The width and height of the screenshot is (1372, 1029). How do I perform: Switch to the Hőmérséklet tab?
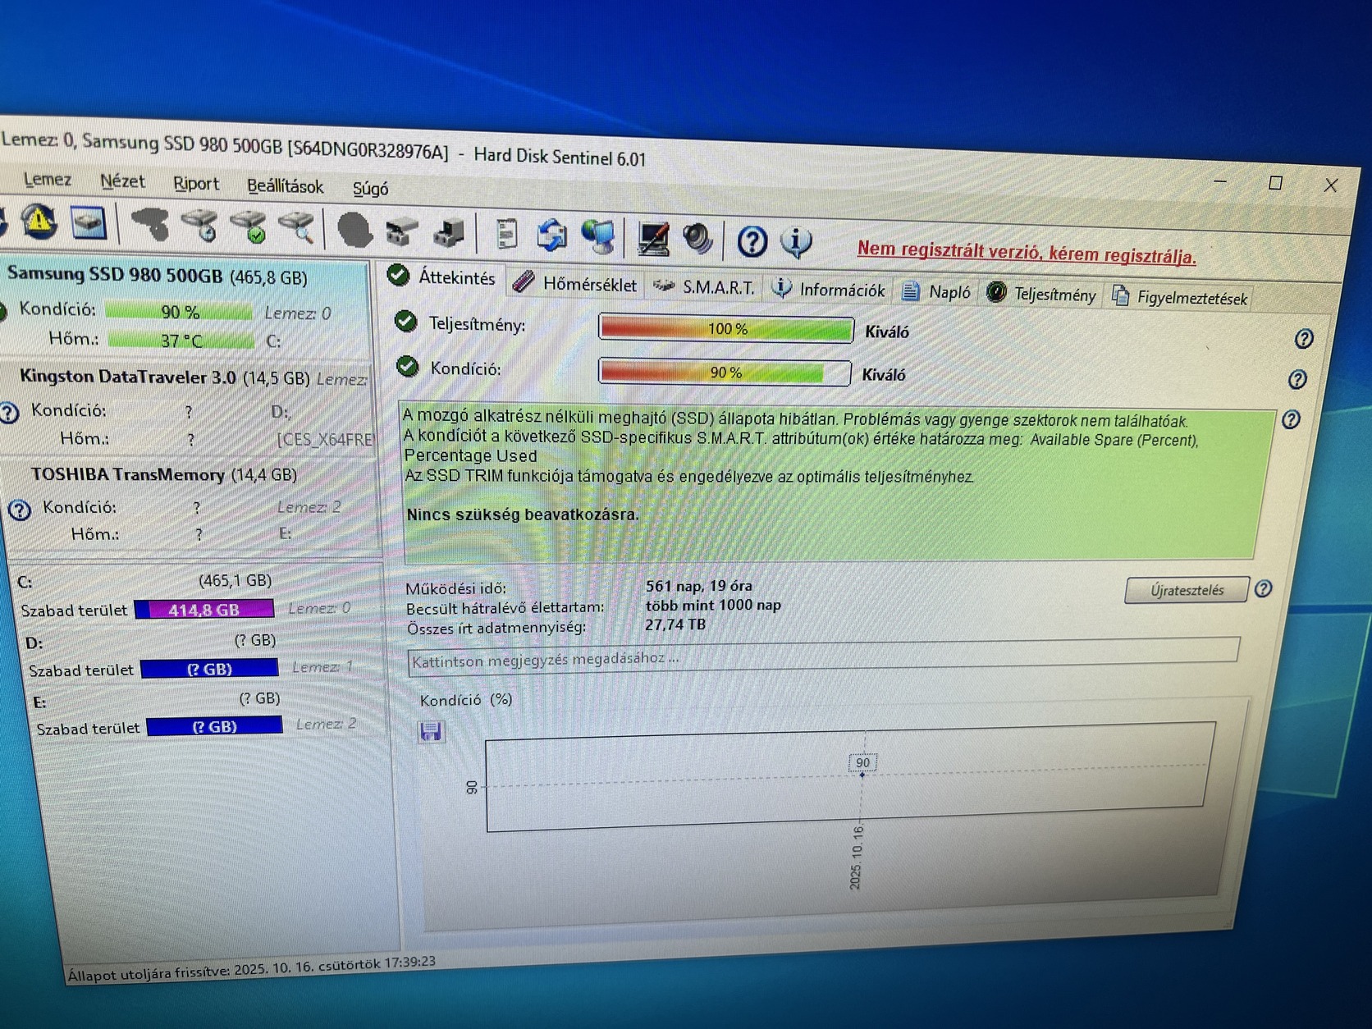(574, 283)
